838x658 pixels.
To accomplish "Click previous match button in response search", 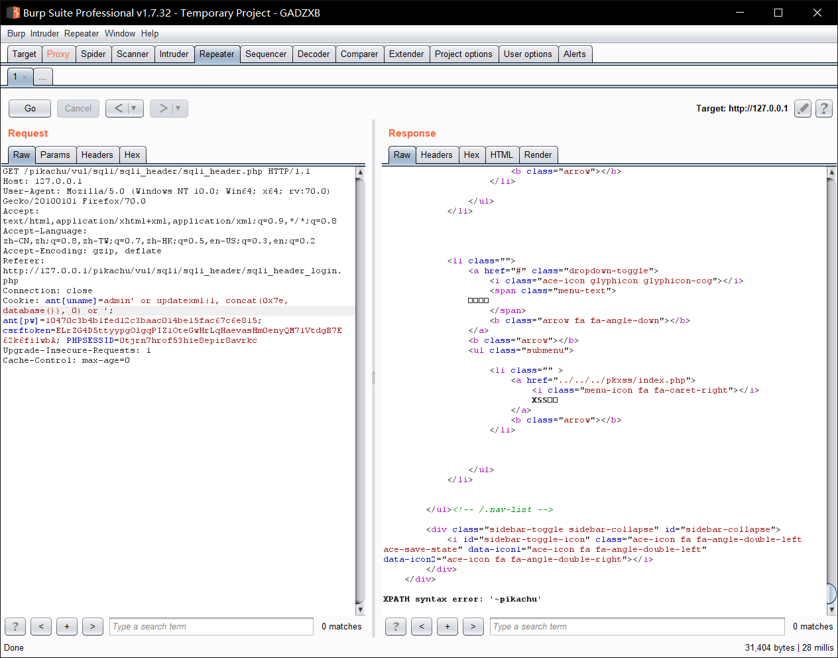I will 422,626.
